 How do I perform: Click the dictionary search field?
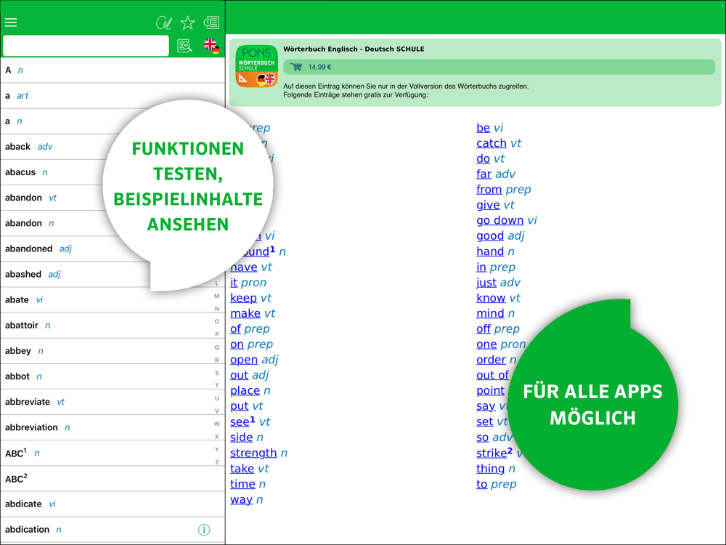click(86, 45)
